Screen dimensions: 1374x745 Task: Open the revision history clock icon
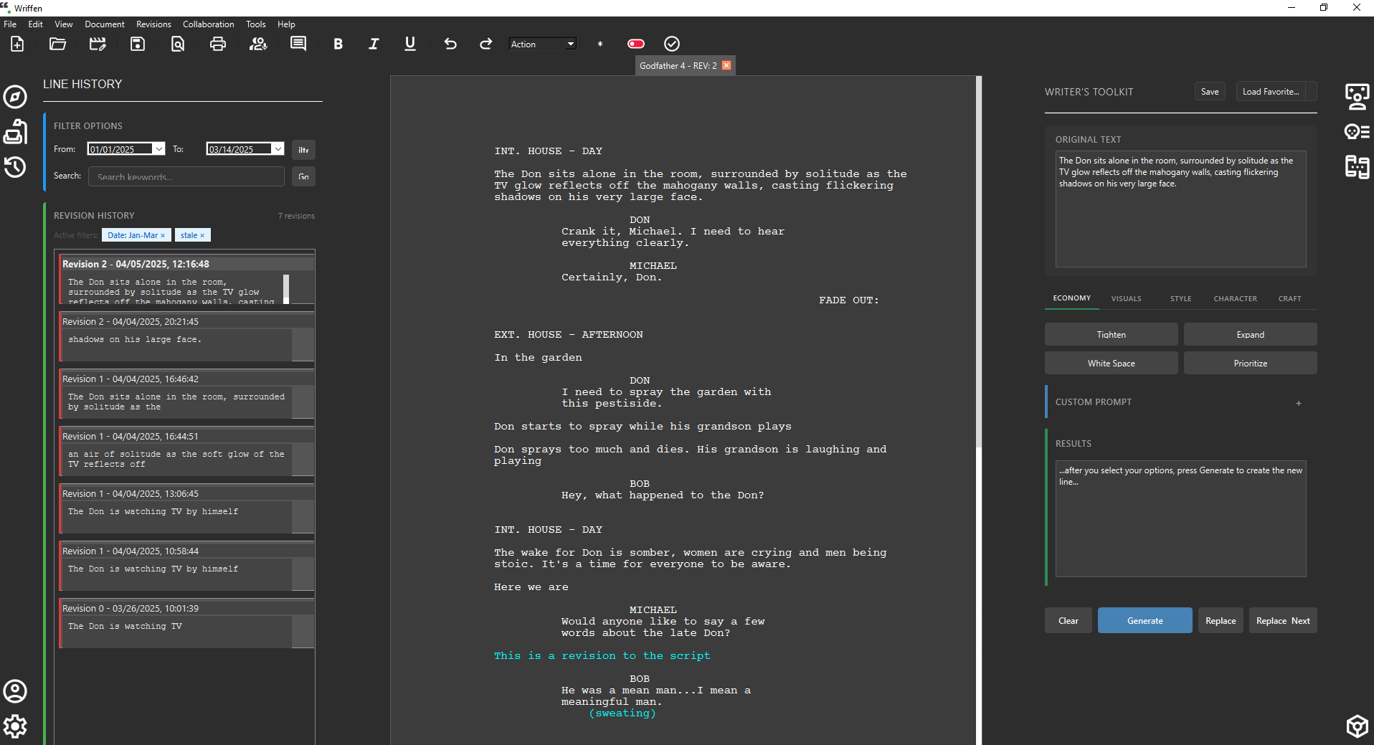click(x=15, y=167)
